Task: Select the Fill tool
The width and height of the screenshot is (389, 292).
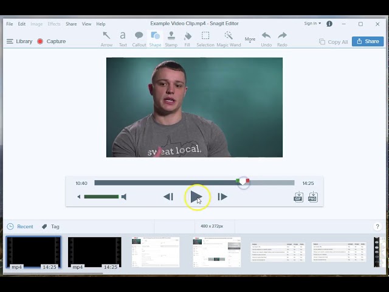Action: click(187, 39)
